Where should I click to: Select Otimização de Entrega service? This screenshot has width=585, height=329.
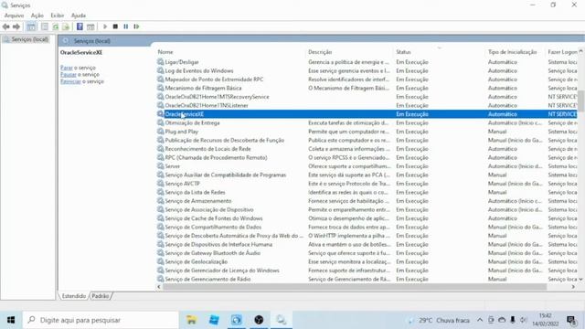[367, 122]
